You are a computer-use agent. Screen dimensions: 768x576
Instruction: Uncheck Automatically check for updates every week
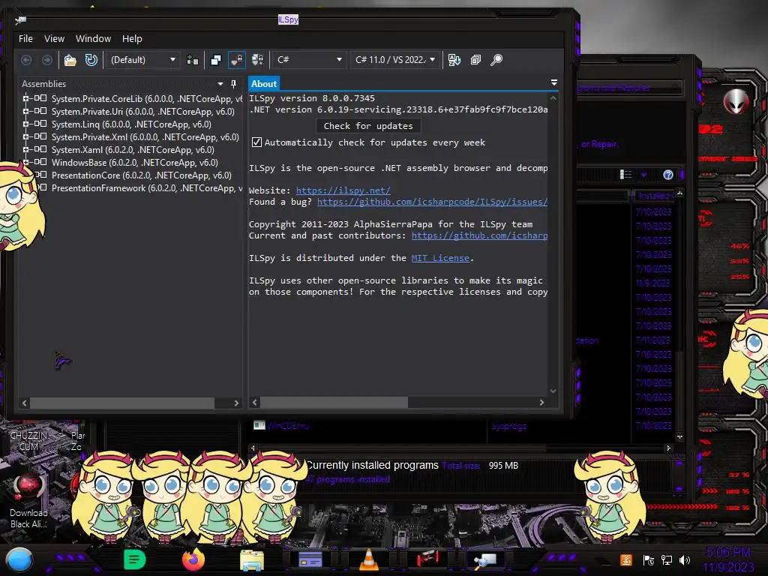pyautogui.click(x=256, y=142)
